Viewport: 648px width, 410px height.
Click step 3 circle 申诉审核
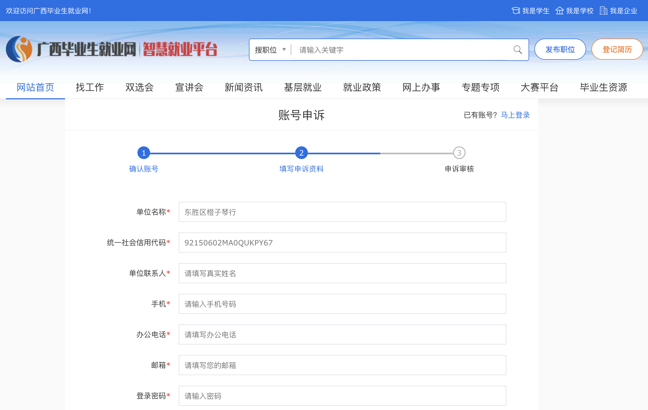click(x=459, y=153)
